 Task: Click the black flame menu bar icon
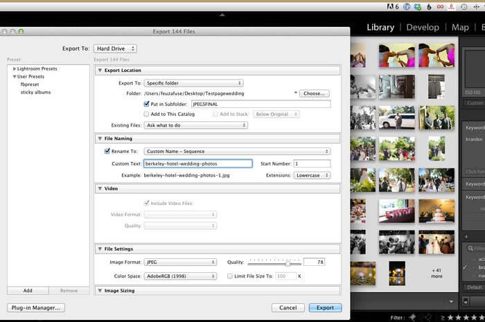tap(429, 6)
